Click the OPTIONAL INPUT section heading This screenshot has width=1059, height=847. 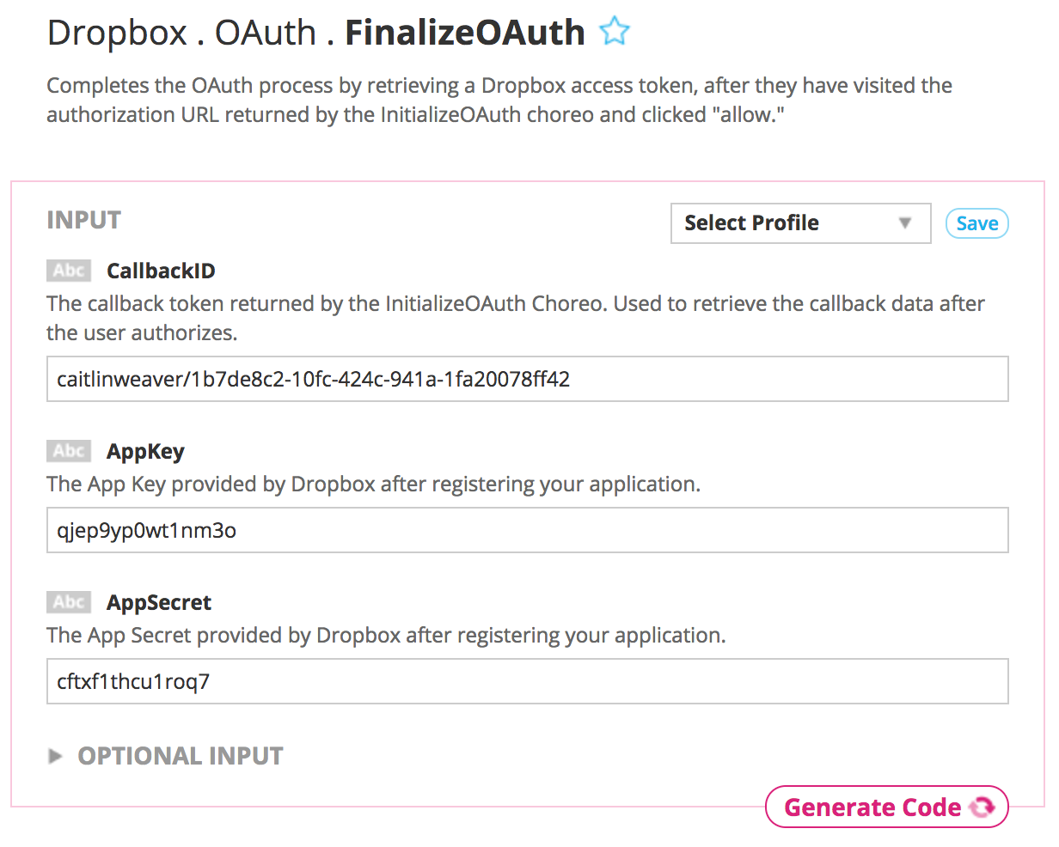[x=181, y=756]
